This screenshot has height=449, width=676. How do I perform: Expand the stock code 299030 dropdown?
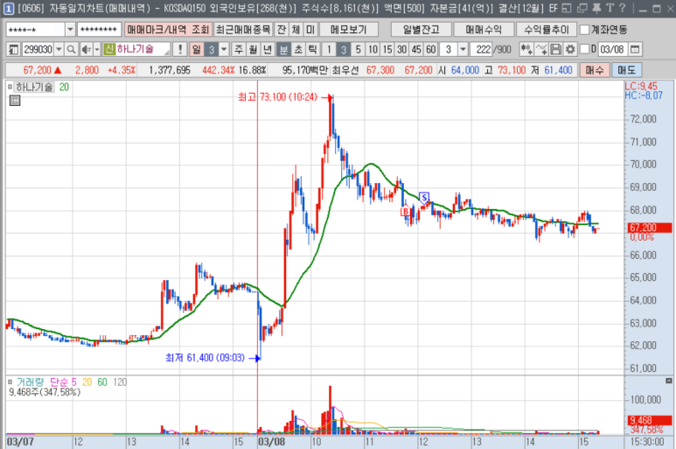pyautogui.click(x=59, y=50)
